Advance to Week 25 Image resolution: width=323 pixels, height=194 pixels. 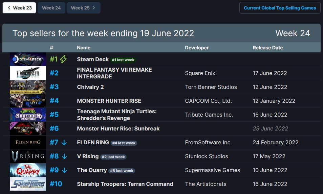[83, 8]
